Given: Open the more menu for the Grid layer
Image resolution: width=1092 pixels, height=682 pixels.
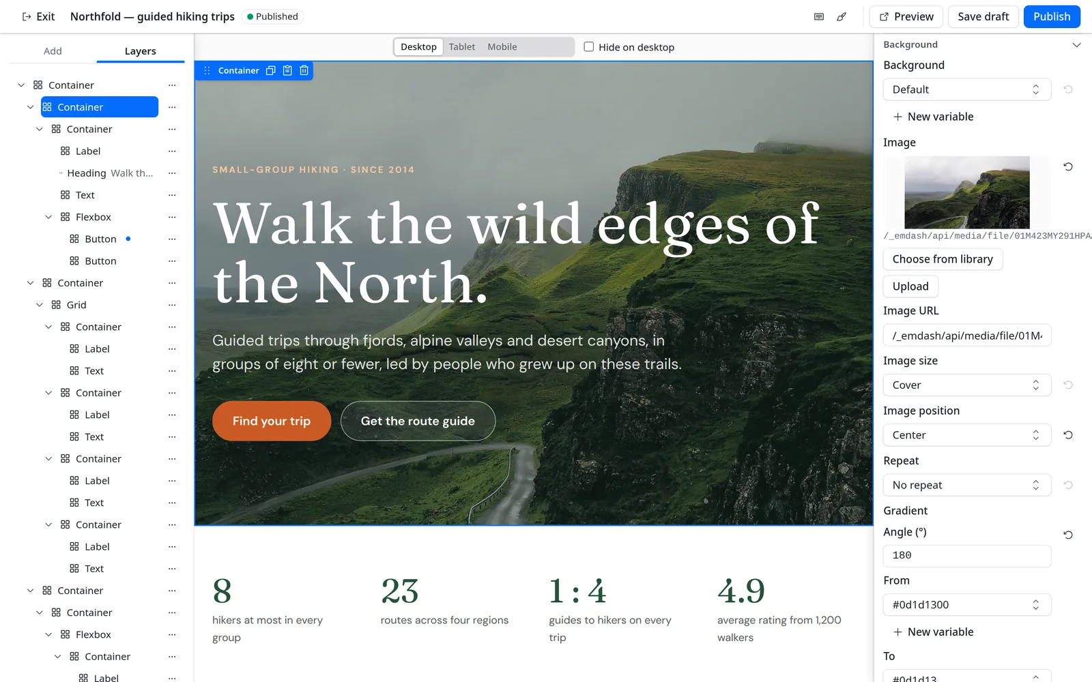Looking at the screenshot, I should (x=172, y=305).
